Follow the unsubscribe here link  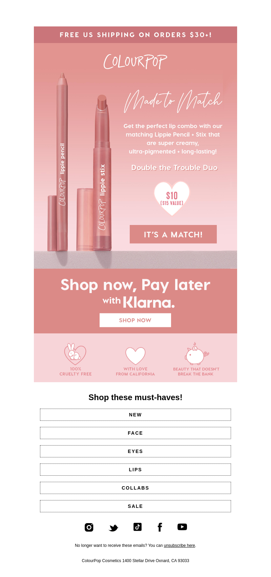pos(180,545)
